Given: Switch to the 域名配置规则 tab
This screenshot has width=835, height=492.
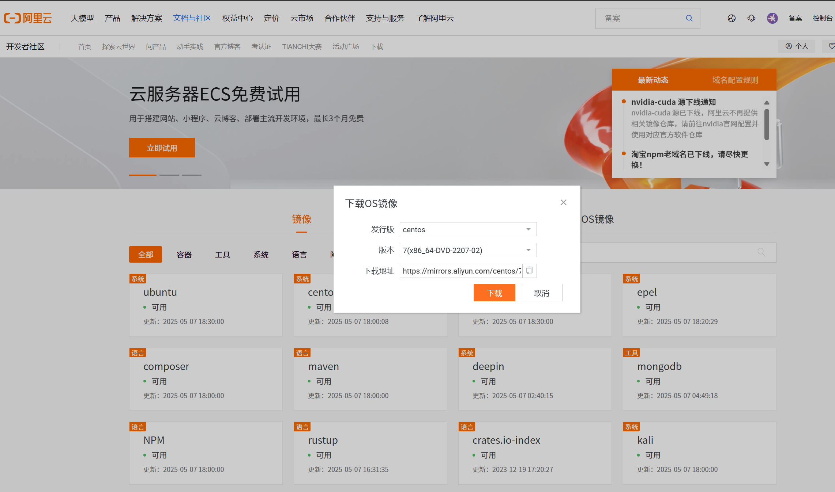Looking at the screenshot, I should tap(735, 80).
